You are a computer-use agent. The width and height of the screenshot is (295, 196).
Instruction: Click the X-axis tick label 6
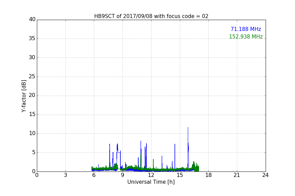tap(94, 175)
